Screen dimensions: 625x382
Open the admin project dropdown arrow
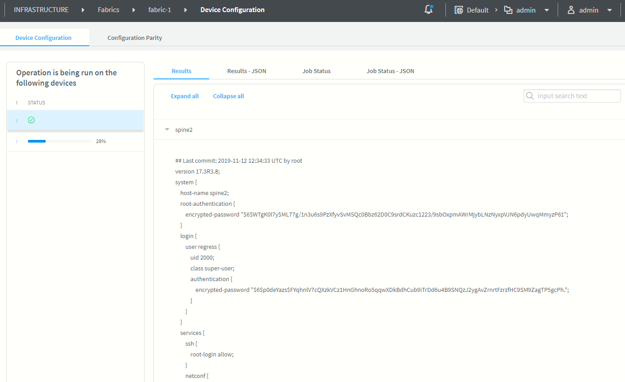546,10
